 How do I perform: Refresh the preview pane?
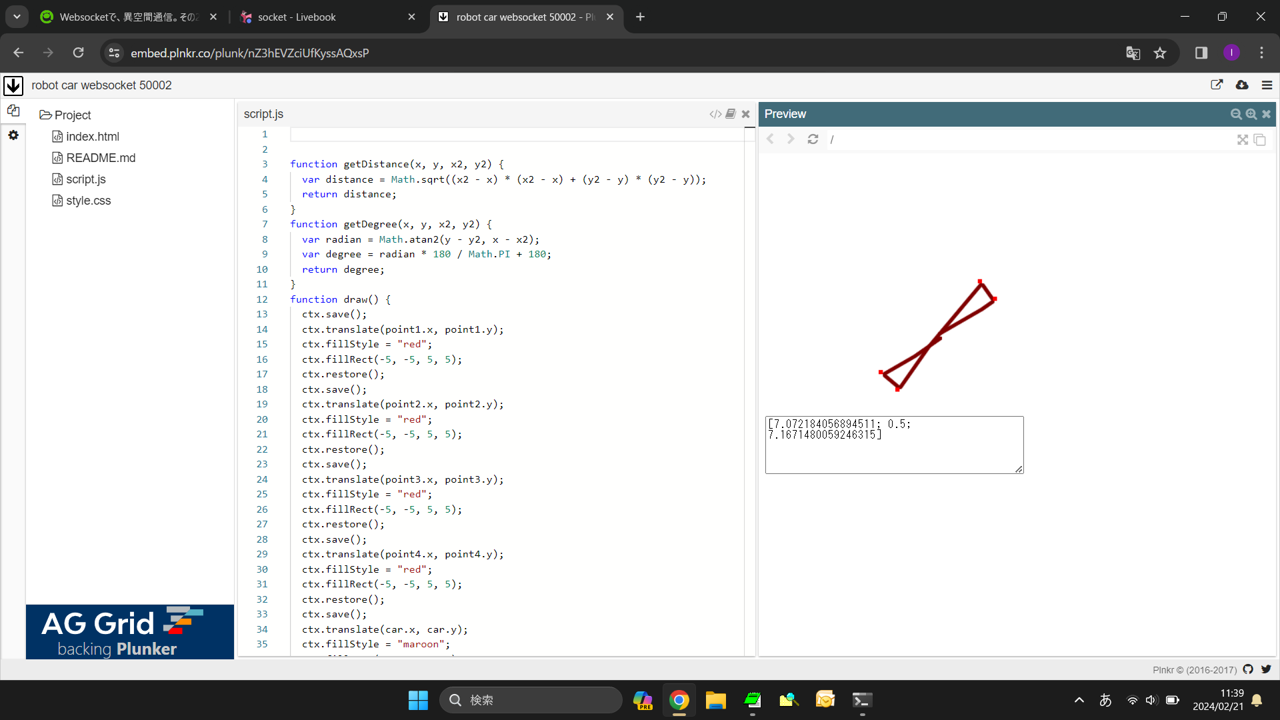point(813,139)
